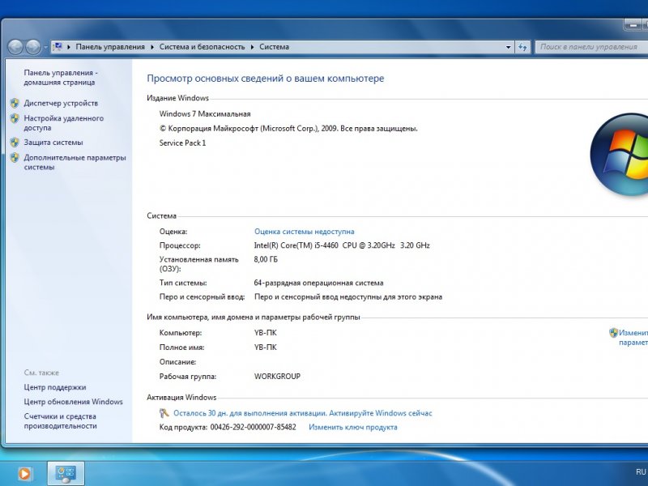Click Изменить ключ продукта link

(x=353, y=428)
